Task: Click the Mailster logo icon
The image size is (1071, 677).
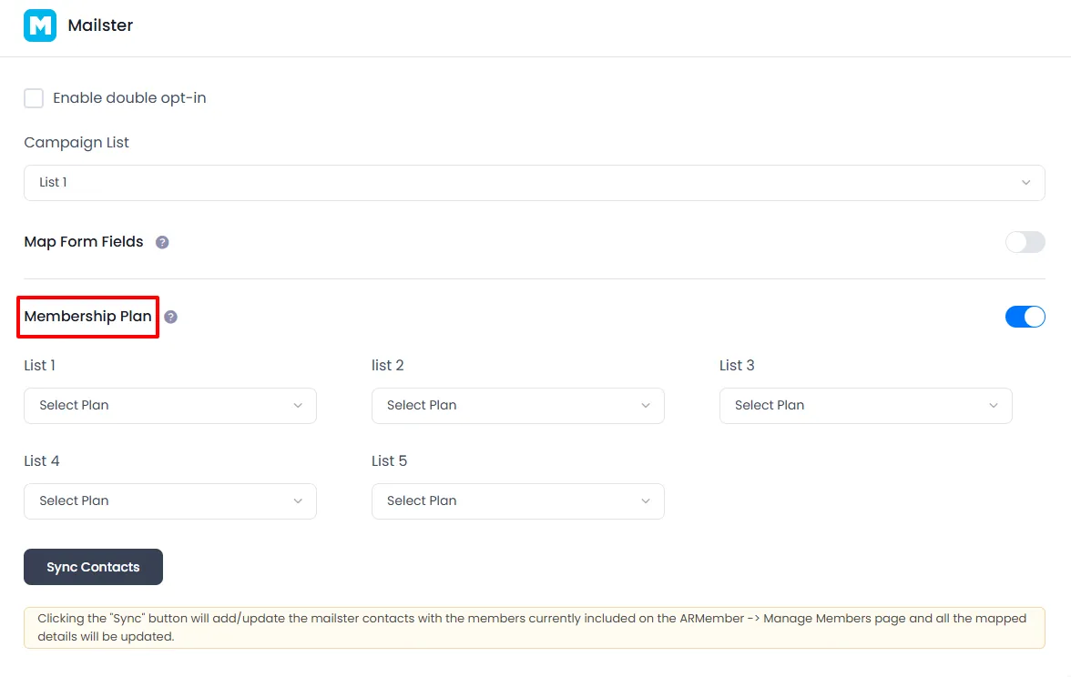Action: (x=38, y=25)
